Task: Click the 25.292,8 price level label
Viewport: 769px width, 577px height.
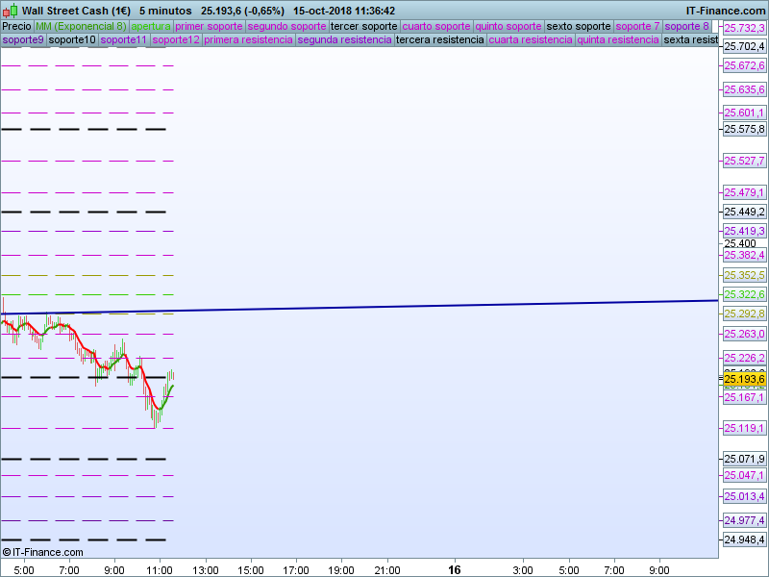Action: coord(744,314)
